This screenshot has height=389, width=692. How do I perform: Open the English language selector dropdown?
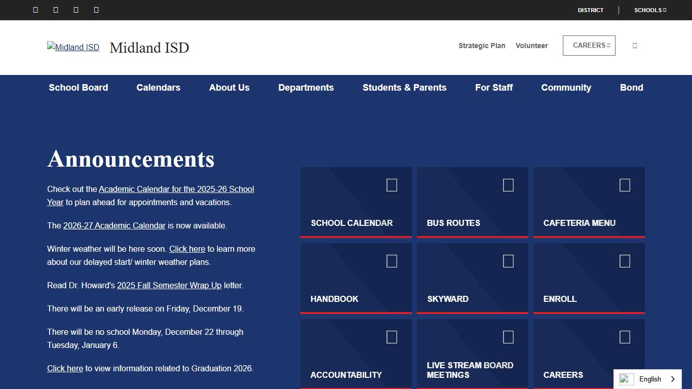point(650,379)
